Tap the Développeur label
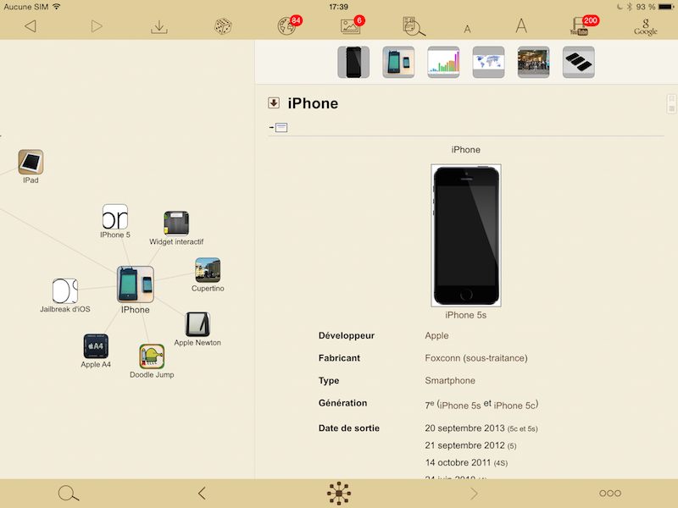Screen dimensions: 678x508 [347, 335]
